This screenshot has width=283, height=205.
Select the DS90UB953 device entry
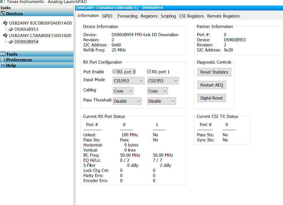[26, 29]
